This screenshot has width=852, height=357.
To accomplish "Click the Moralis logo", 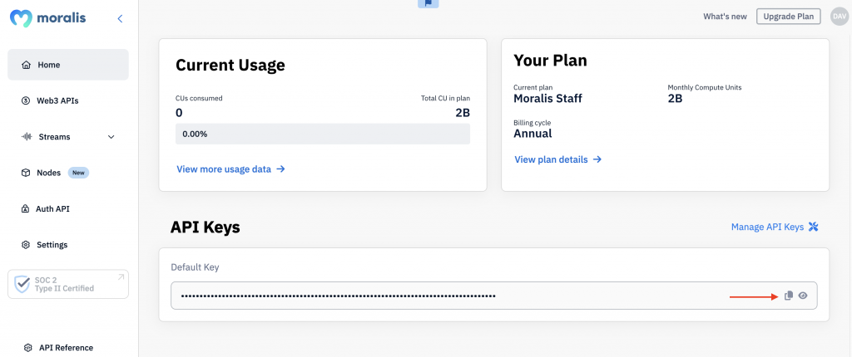I will pos(47,18).
